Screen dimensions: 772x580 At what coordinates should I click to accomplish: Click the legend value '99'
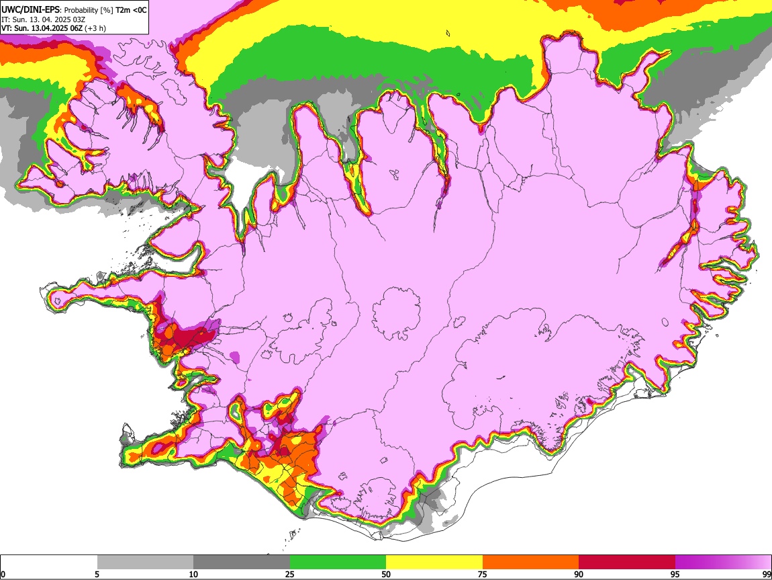click(767, 575)
